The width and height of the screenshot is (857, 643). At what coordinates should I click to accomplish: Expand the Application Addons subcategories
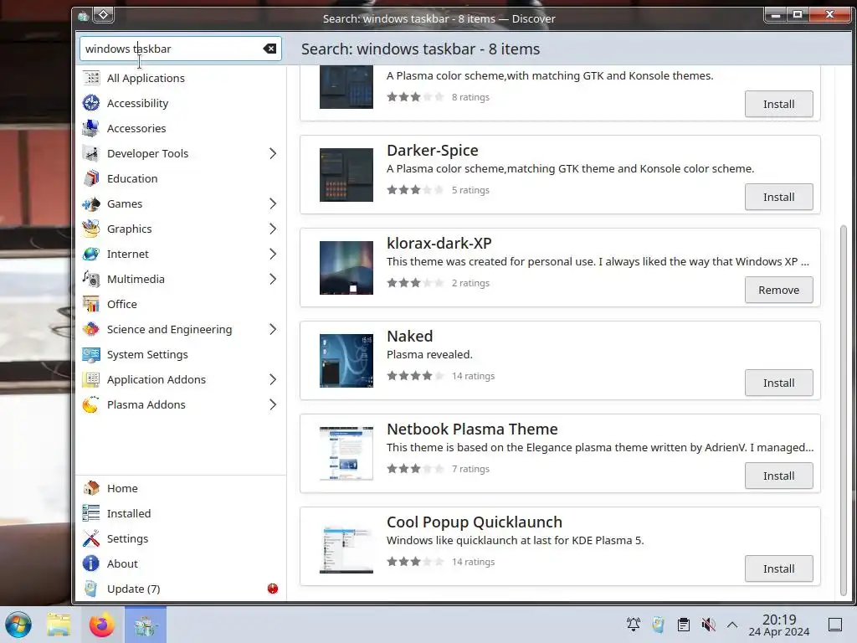pos(273,380)
